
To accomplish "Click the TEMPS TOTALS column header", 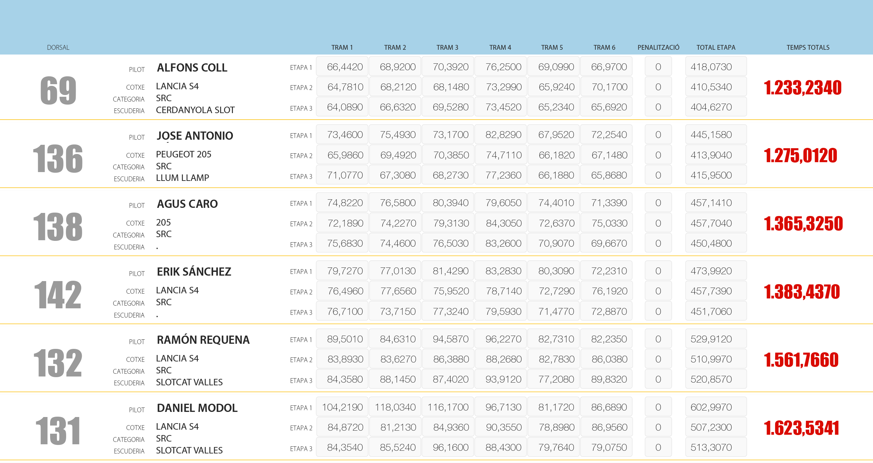I will [x=808, y=47].
